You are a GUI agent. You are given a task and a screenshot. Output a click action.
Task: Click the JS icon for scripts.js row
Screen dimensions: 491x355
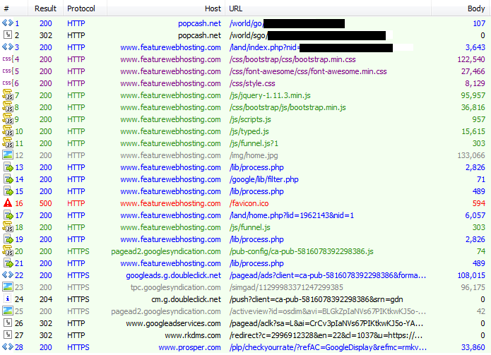(8, 119)
